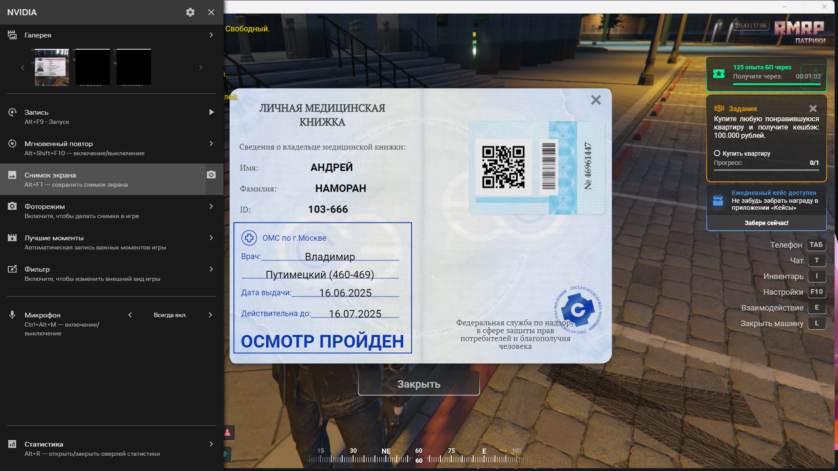Click the blue Rospotrebnadzor stamp
The height and width of the screenshot is (471, 838).
point(578,310)
